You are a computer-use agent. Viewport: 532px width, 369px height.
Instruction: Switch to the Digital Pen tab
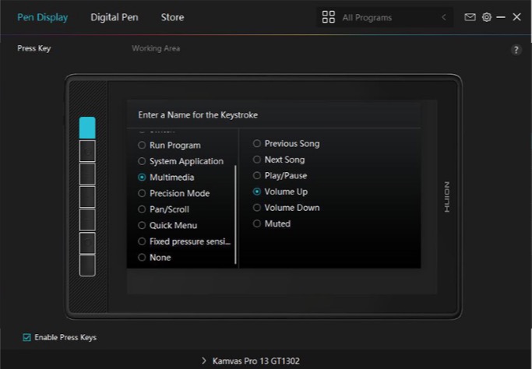pyautogui.click(x=115, y=17)
